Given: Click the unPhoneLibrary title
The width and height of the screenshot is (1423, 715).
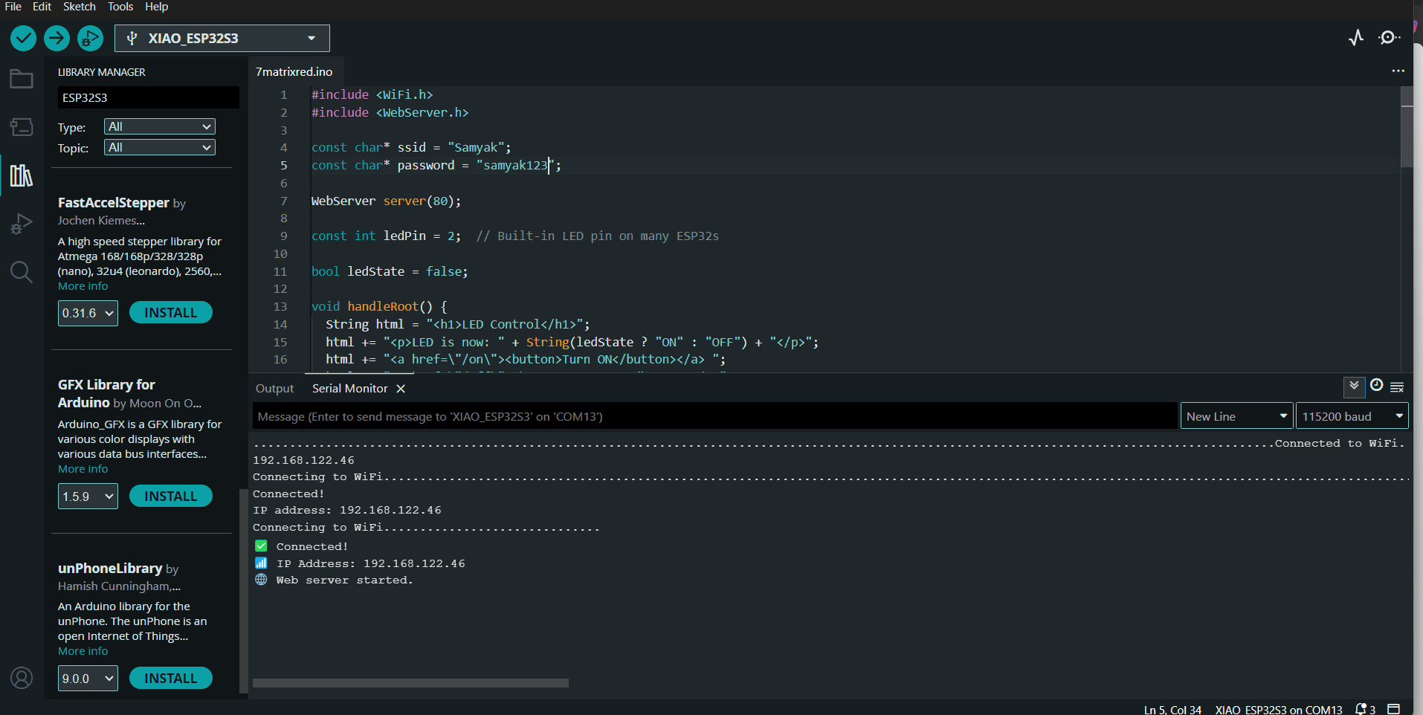Looking at the screenshot, I should (110, 569).
